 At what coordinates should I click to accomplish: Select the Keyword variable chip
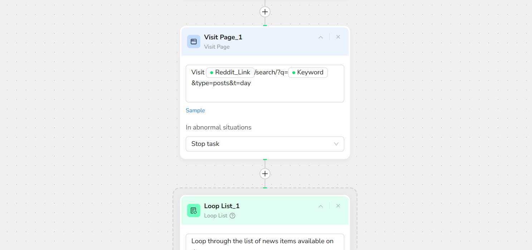308,73
